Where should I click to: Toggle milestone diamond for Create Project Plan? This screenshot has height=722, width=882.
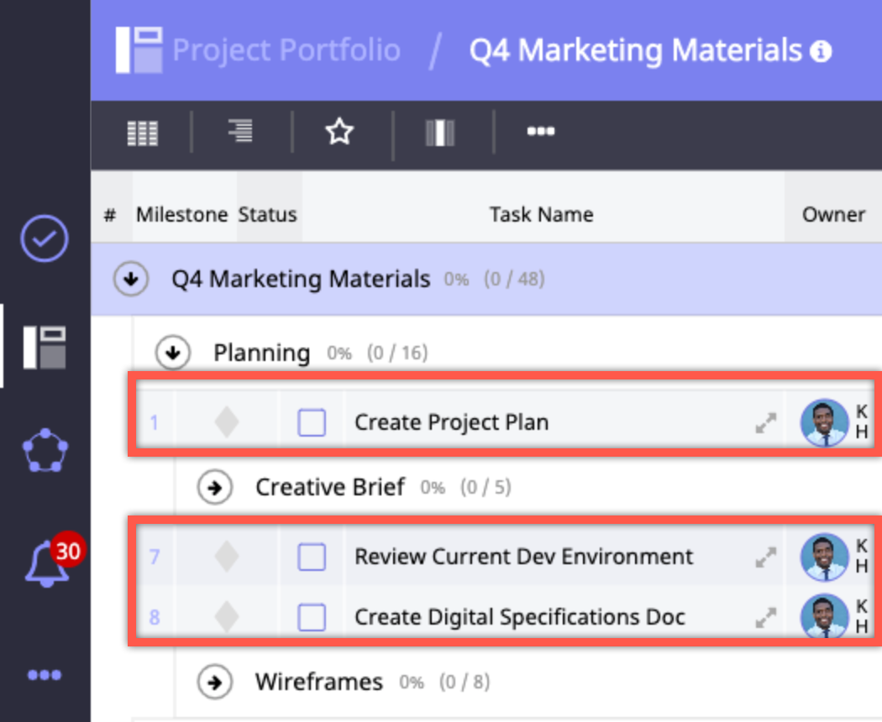227,422
